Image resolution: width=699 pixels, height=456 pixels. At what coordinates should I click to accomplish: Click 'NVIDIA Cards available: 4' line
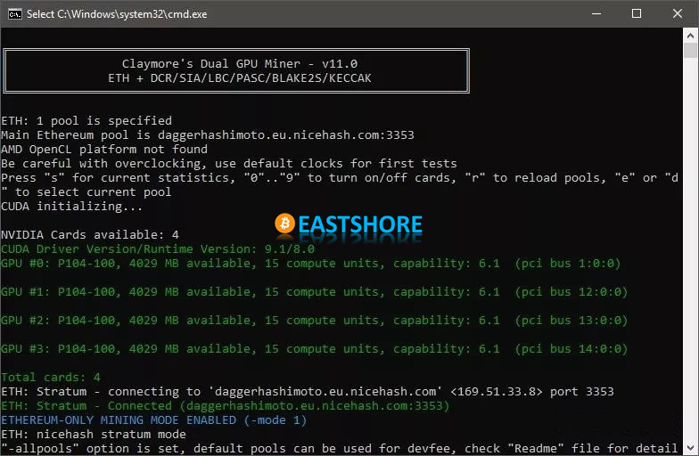pos(90,235)
